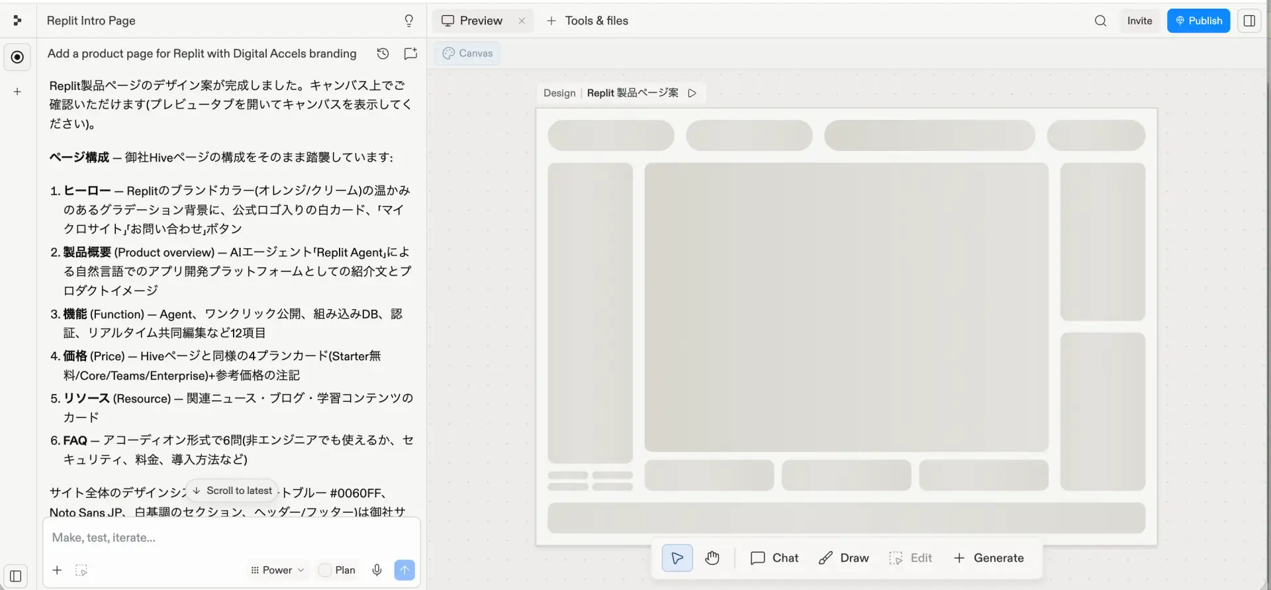
Task: Play the Replit design page preview
Action: tap(692, 93)
